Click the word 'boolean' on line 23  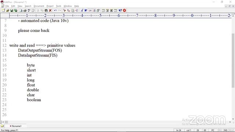tap(34, 100)
